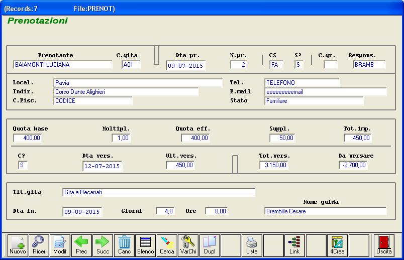Delete the record with Canc trash icon
404x260 pixels.
pos(124,245)
